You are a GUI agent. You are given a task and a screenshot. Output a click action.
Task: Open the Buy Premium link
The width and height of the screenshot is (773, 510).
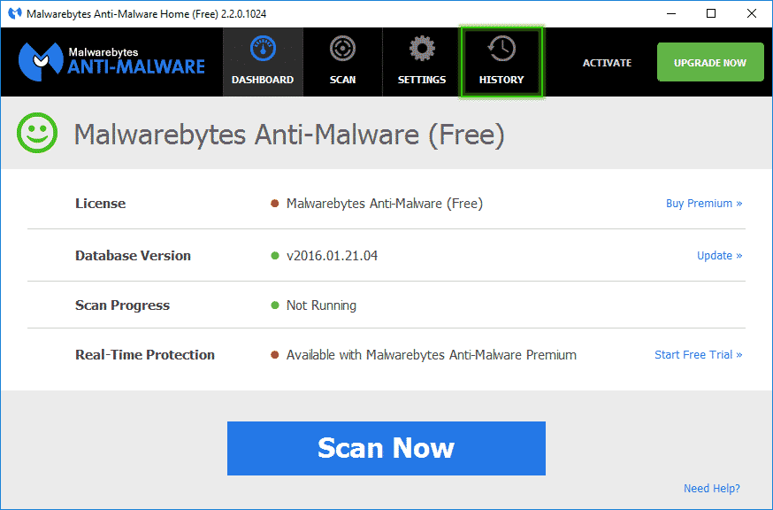703,204
